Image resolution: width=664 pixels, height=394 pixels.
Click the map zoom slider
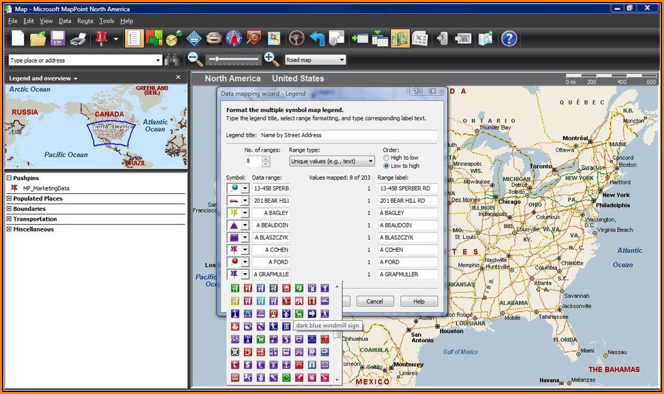click(233, 59)
